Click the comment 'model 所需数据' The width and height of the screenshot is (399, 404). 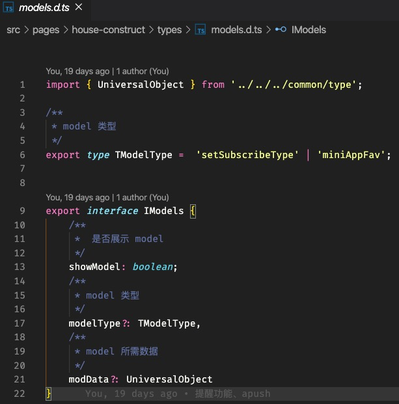coord(122,351)
